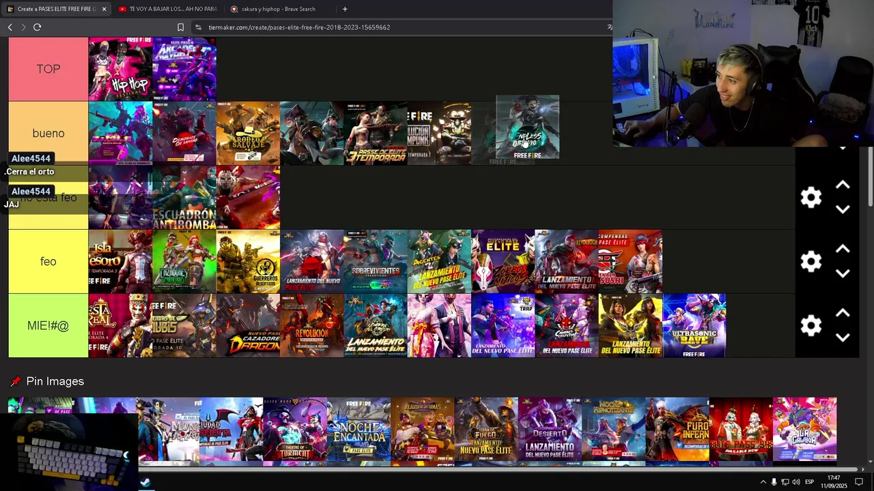
Task: Select the Sobrevivientes pass
Action: [x=376, y=261]
